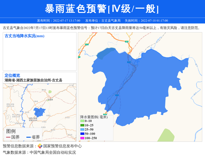Click the 古丈当地降水实况(mm) panel heading
205x161 pixels.
pyautogui.click(x=25, y=36)
